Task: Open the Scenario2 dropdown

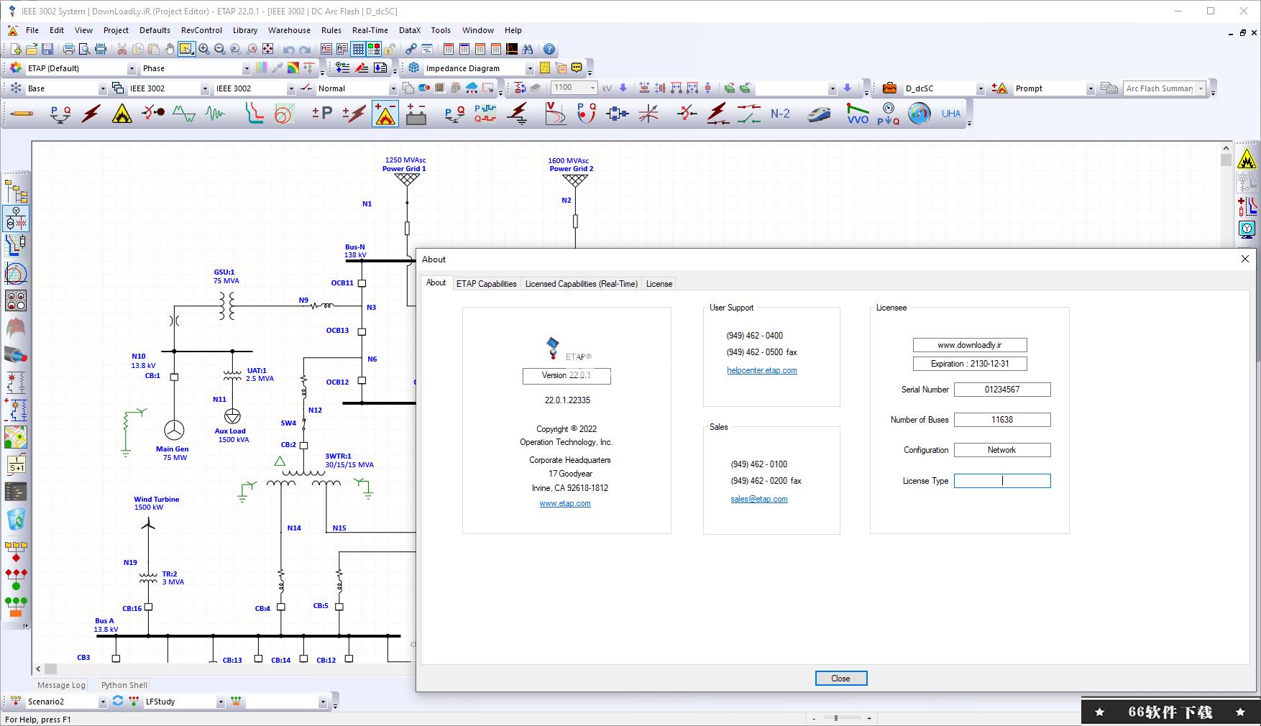Action: (103, 702)
